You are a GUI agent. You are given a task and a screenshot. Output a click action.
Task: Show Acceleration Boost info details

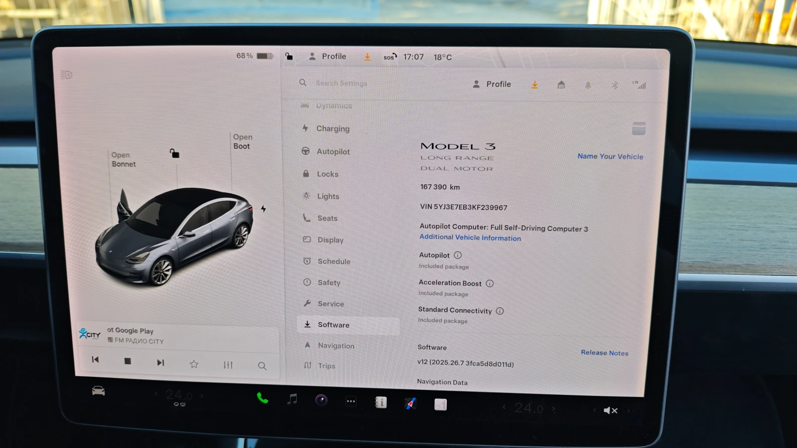click(490, 284)
